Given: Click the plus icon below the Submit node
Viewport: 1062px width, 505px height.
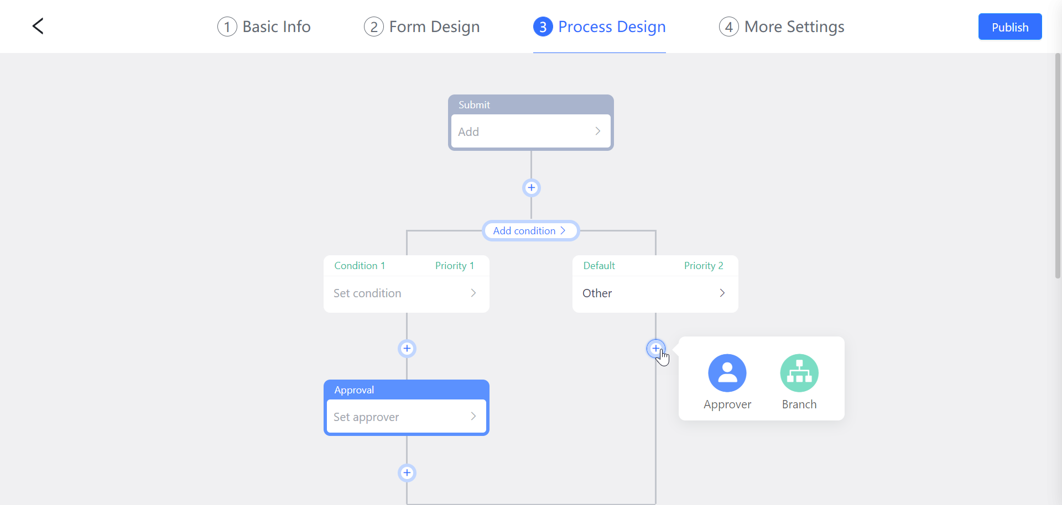Looking at the screenshot, I should coord(531,187).
